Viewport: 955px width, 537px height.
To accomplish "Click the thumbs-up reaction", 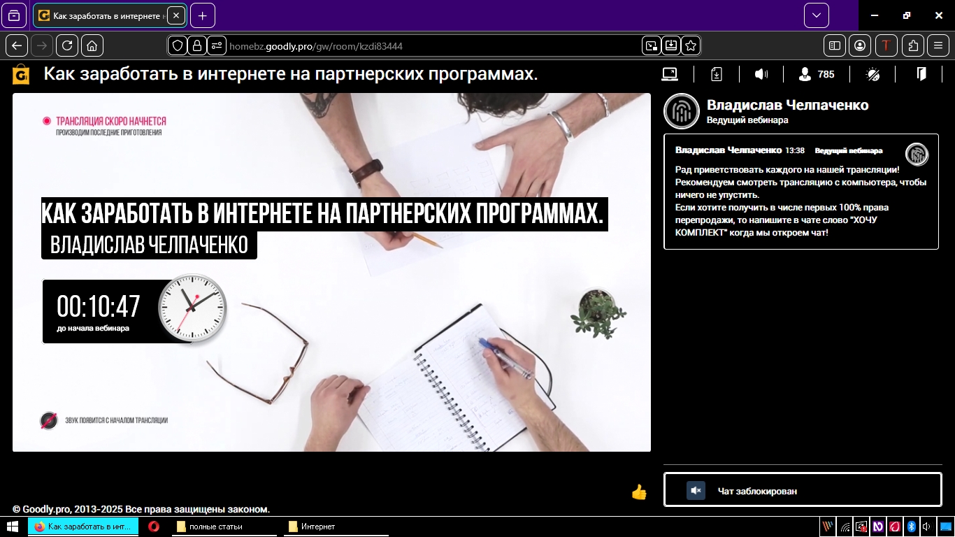I will point(638,493).
